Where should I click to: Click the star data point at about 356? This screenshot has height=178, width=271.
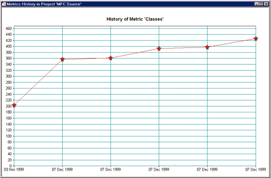click(62, 59)
